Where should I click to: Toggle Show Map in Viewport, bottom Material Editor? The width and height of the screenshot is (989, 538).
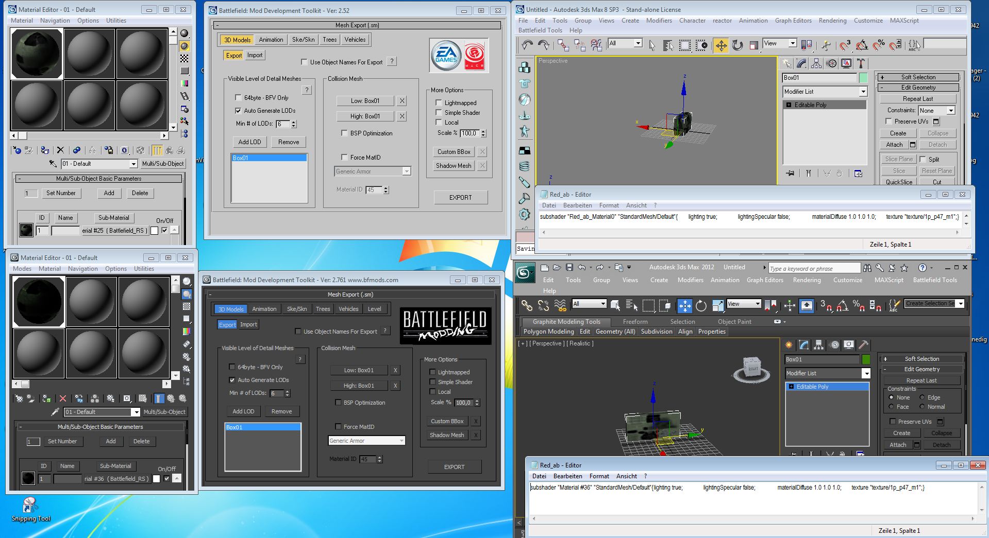(x=143, y=398)
